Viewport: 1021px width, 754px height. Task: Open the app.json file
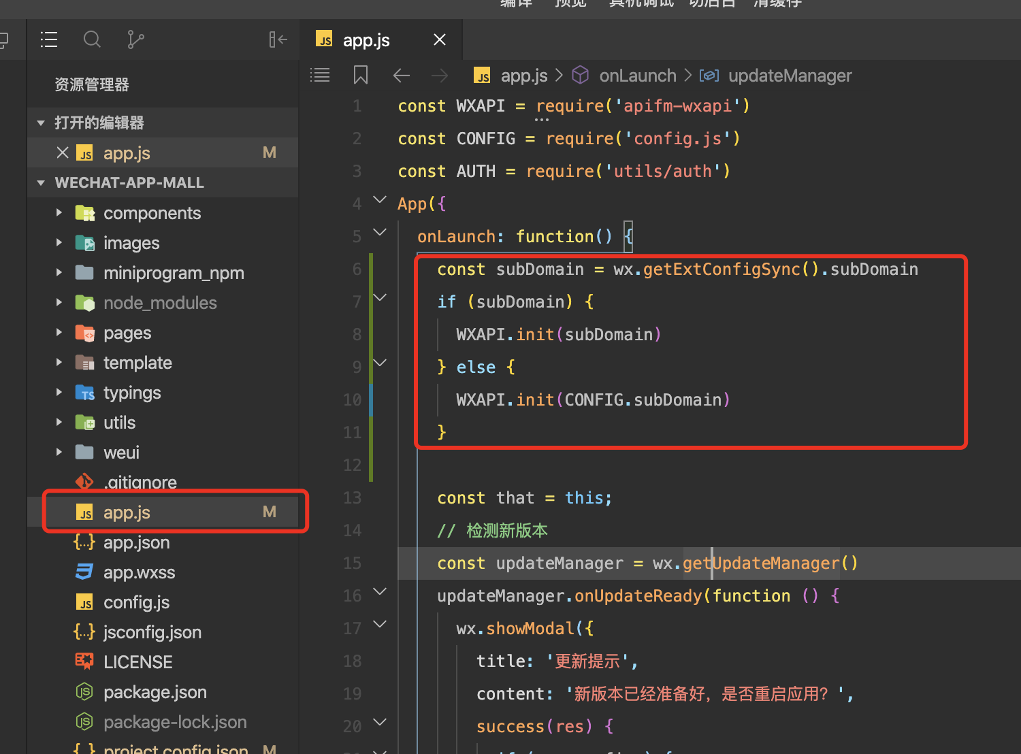coord(136,542)
